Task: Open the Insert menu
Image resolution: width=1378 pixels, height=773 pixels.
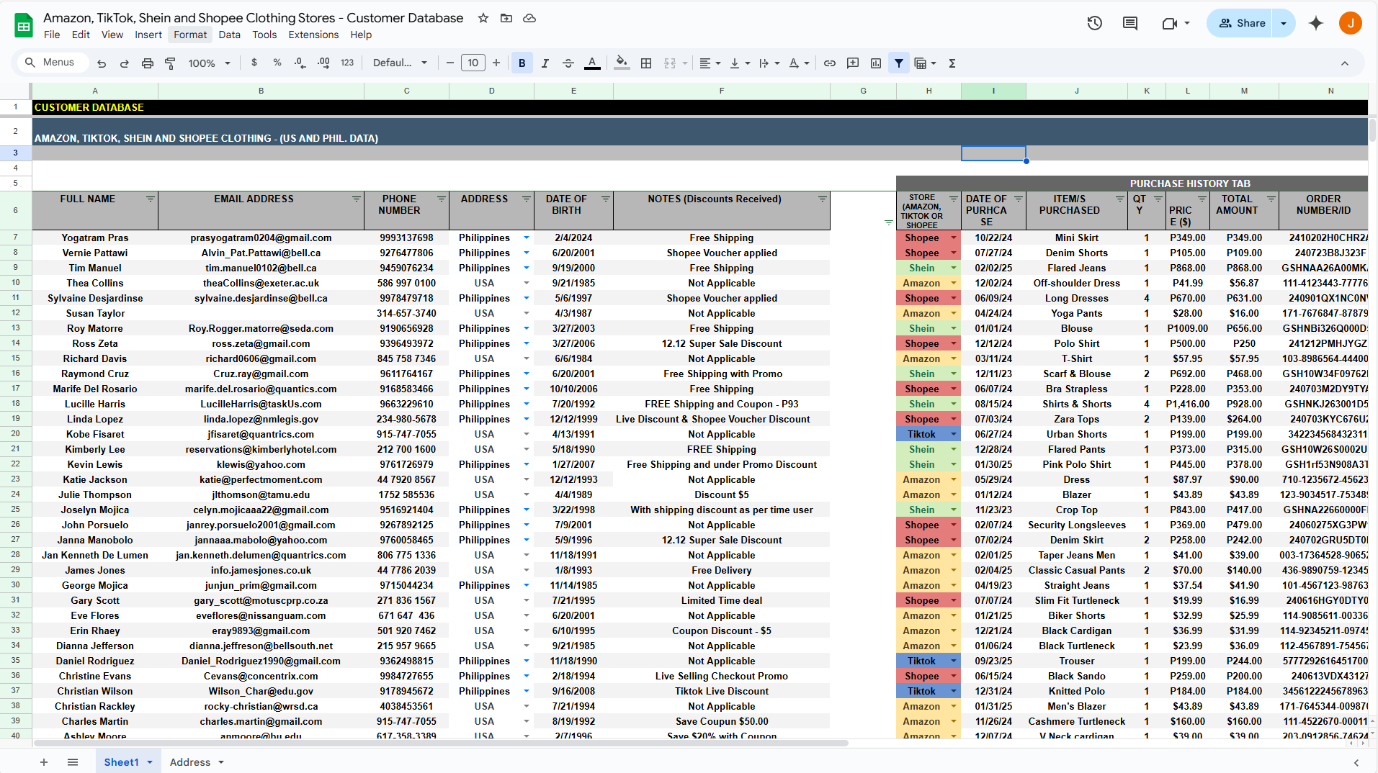Action: [x=148, y=35]
